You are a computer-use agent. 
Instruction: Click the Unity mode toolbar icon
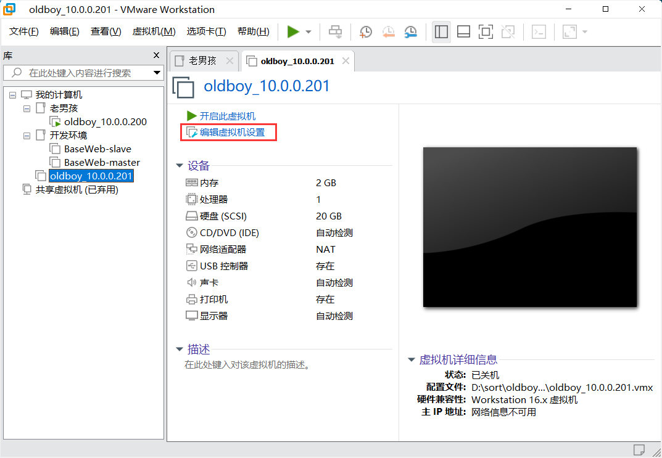(508, 31)
